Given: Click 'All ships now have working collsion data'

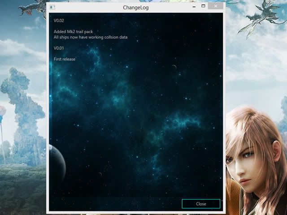Looking at the screenshot, I should click(x=91, y=37).
